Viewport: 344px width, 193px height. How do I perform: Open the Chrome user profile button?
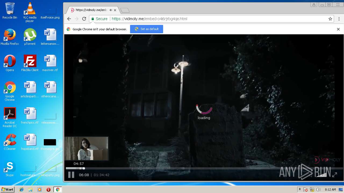pos(314,5)
